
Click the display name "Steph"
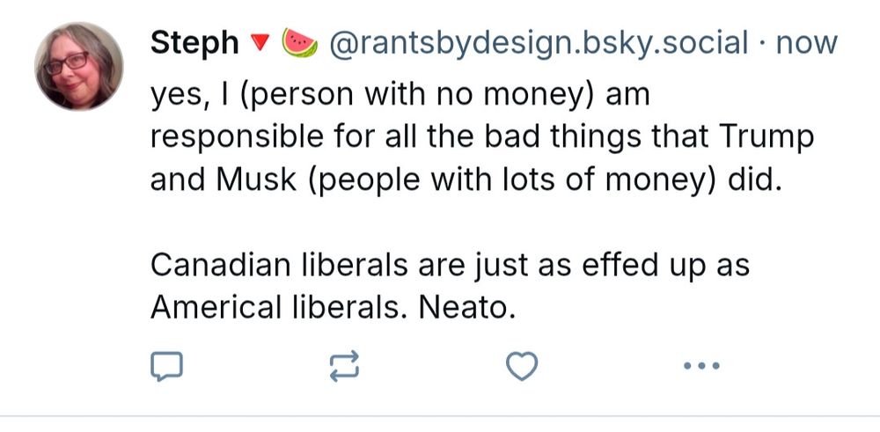coord(194,42)
